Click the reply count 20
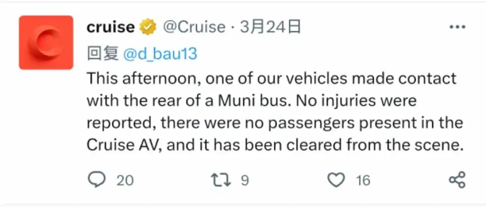 pyautogui.click(x=125, y=181)
